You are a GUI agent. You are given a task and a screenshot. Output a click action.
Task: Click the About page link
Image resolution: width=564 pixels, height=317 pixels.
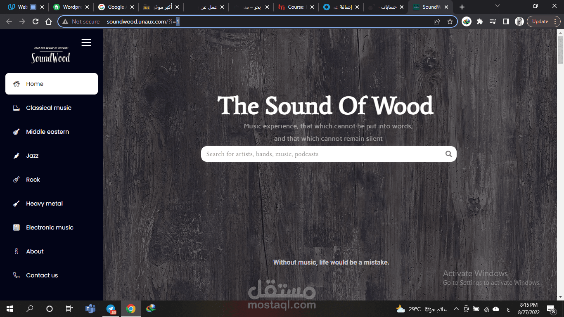pyautogui.click(x=35, y=251)
